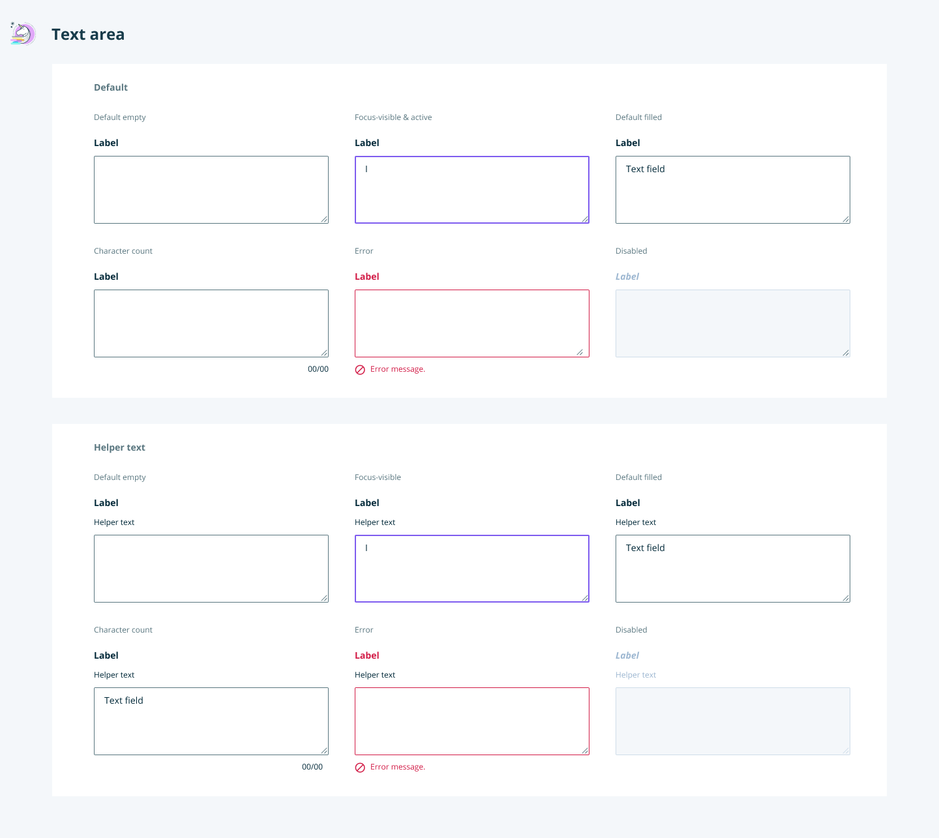This screenshot has width=939, height=838.
Task: Click the Disabled textarea in Default section
Action: point(733,323)
